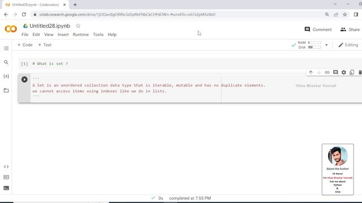Open the code snippets icon

tap(6, 166)
